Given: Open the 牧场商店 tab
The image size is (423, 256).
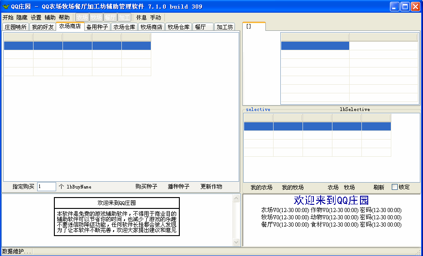Looking at the screenshot, I should pyautogui.click(x=152, y=27).
